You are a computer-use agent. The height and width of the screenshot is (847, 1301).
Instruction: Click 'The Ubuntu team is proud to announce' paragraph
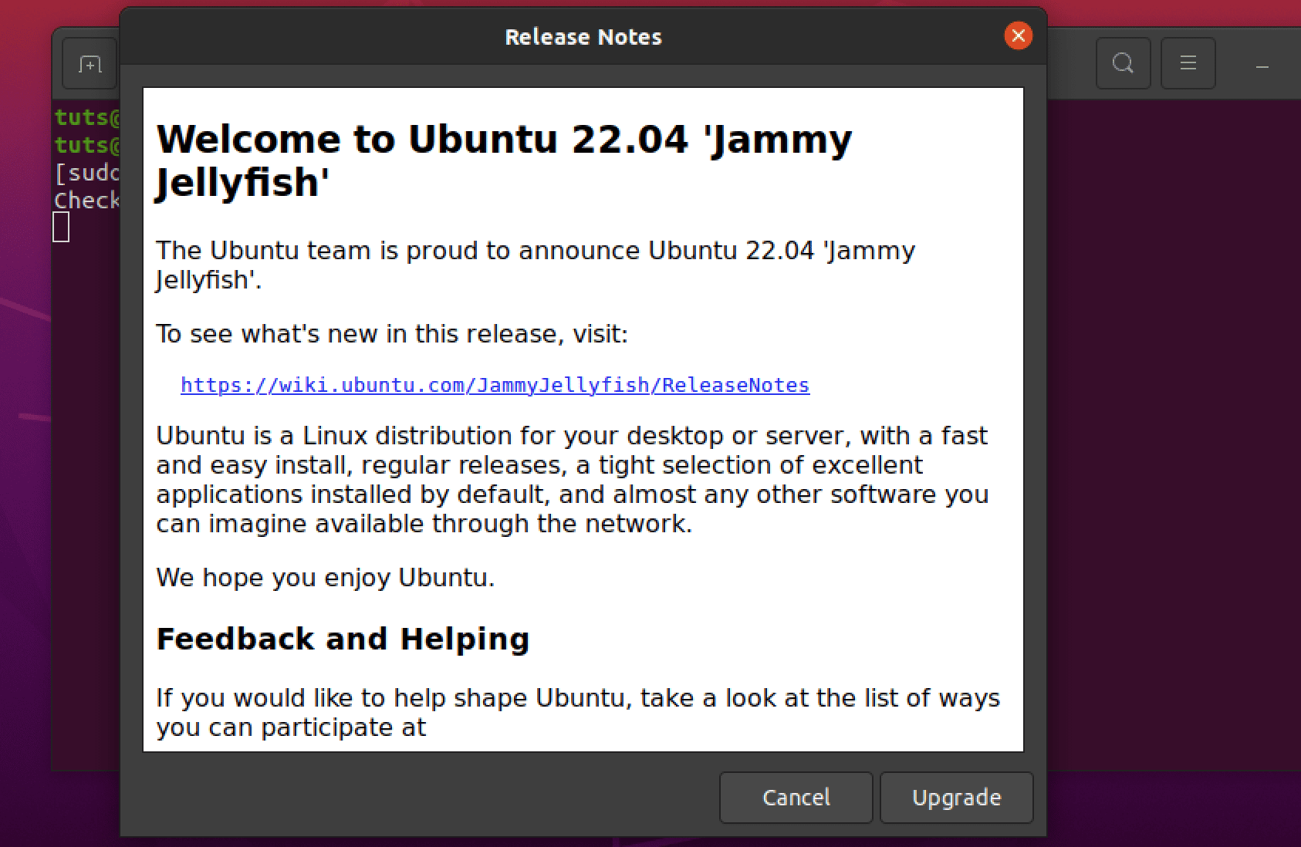536,265
